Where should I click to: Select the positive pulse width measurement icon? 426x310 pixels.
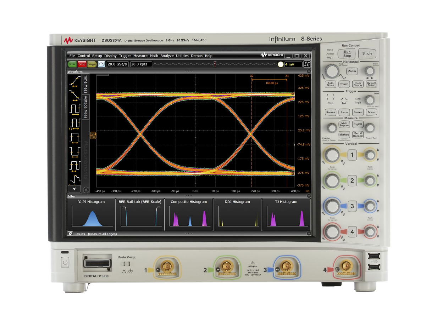pyautogui.click(x=75, y=138)
